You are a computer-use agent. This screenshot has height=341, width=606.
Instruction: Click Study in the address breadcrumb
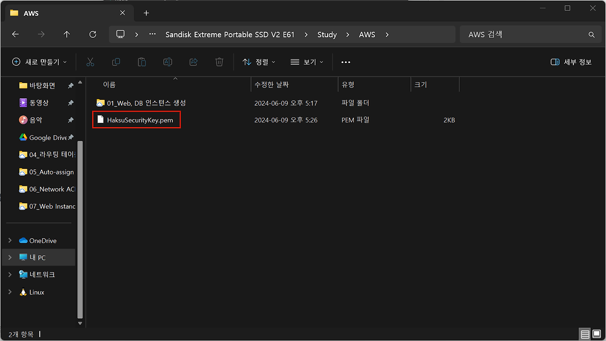pyautogui.click(x=327, y=35)
